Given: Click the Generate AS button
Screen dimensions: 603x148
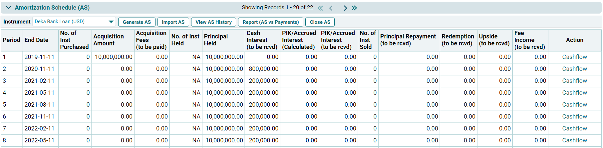Looking at the screenshot, I should click(x=137, y=22).
